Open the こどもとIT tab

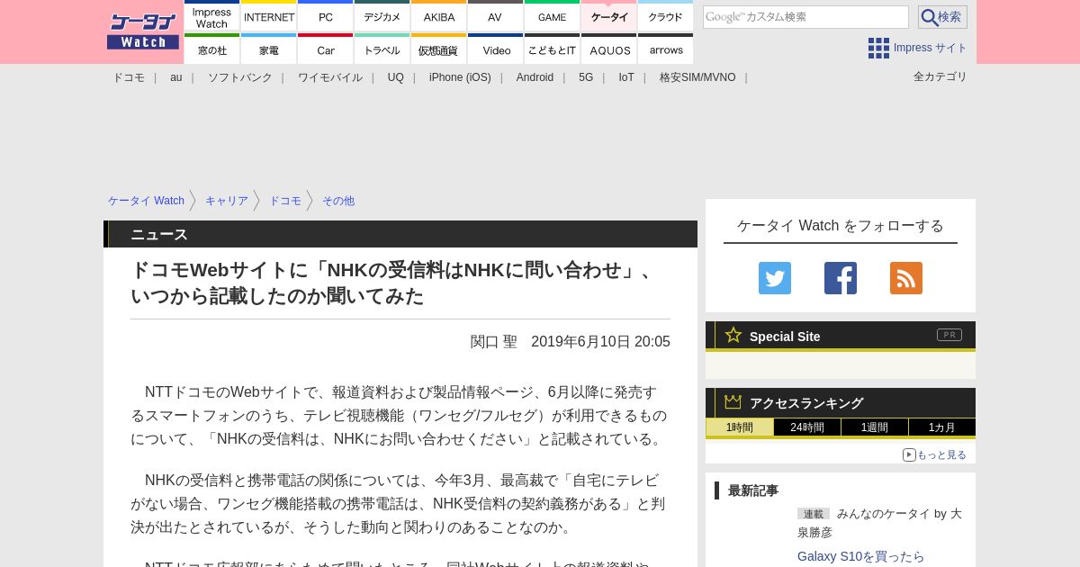point(552,49)
